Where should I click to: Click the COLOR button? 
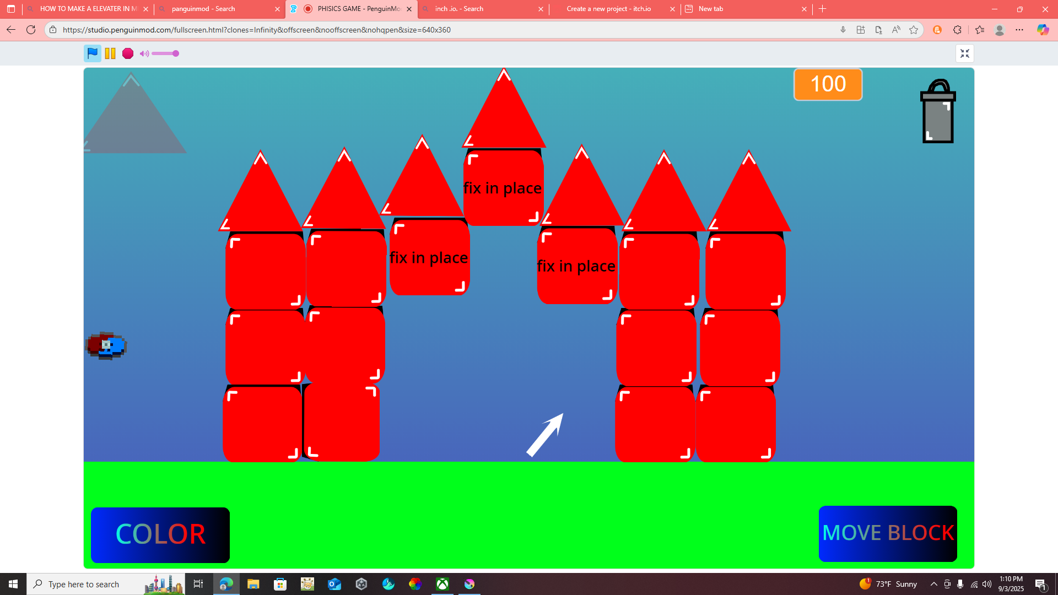(x=160, y=534)
